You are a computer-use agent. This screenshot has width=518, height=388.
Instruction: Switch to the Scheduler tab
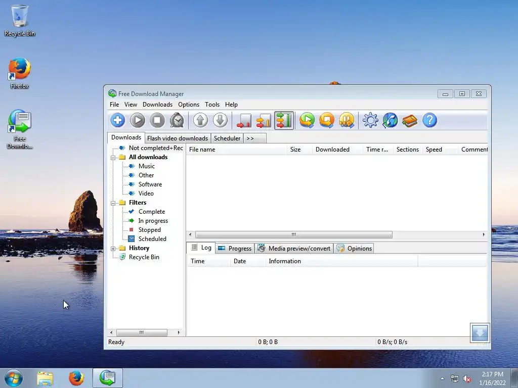click(x=227, y=138)
